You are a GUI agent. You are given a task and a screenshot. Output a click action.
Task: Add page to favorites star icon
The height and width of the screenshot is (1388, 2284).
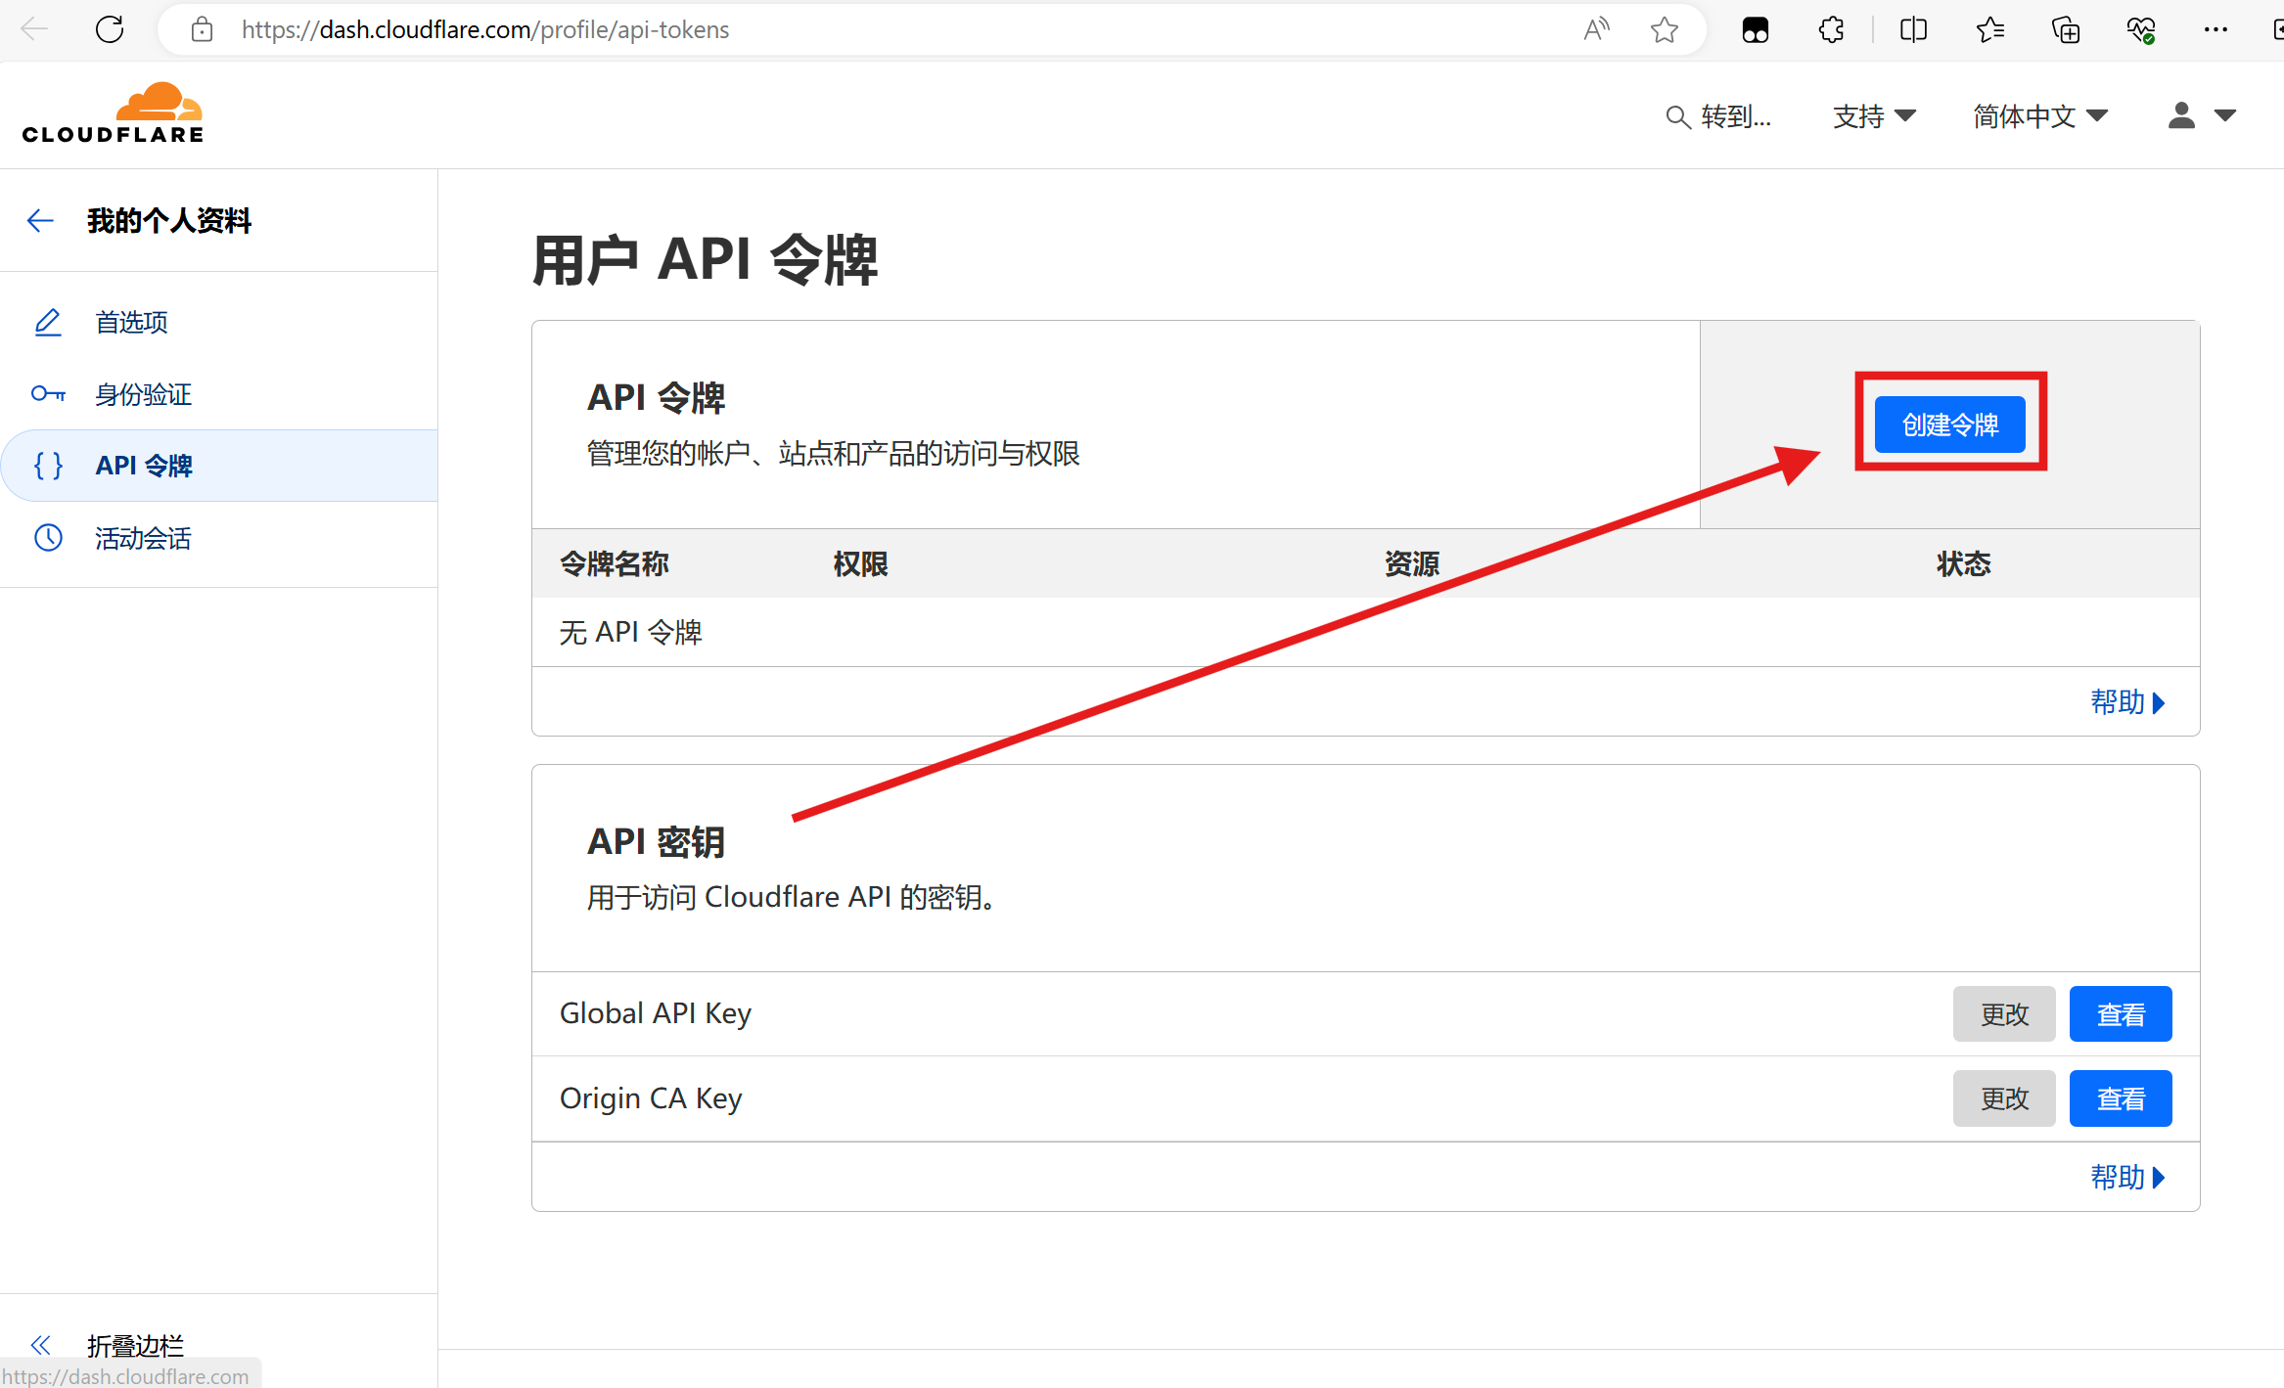tap(1664, 30)
